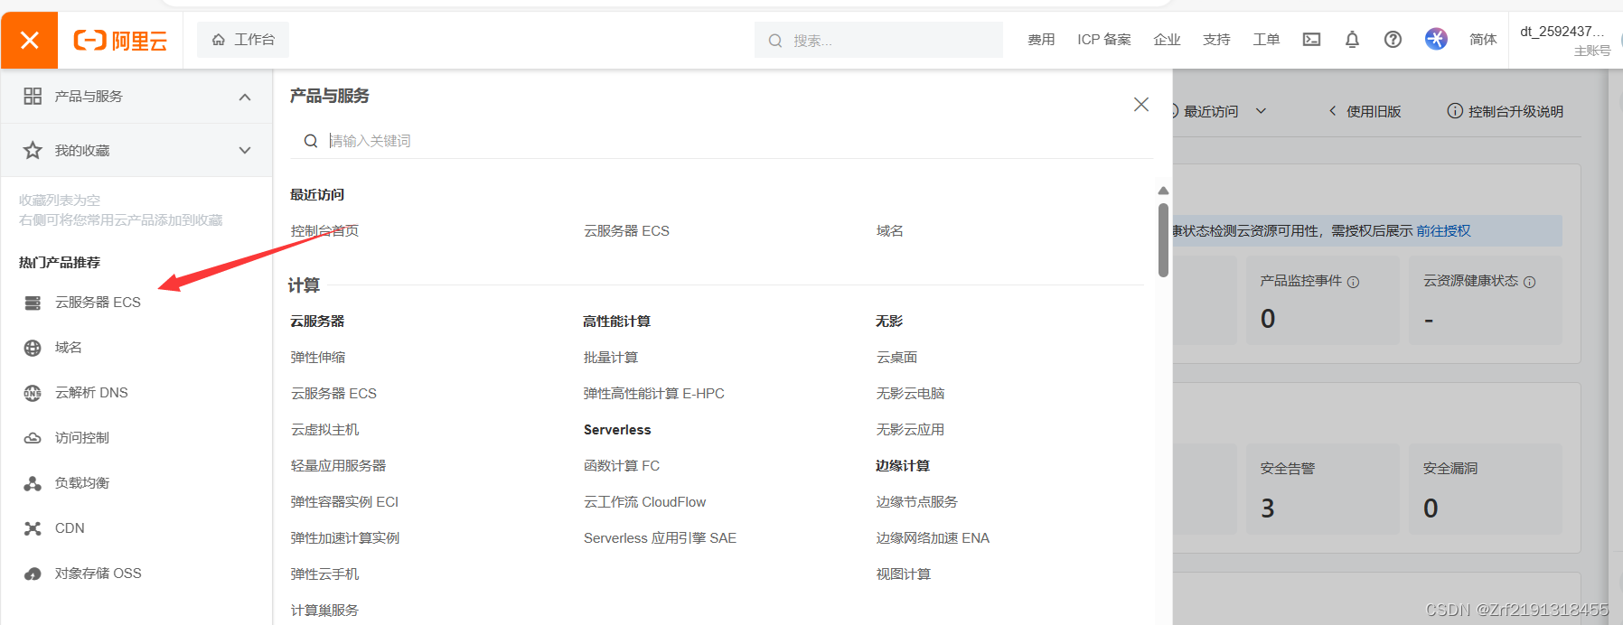
Task: Switch language via 简体
Action: (1483, 40)
